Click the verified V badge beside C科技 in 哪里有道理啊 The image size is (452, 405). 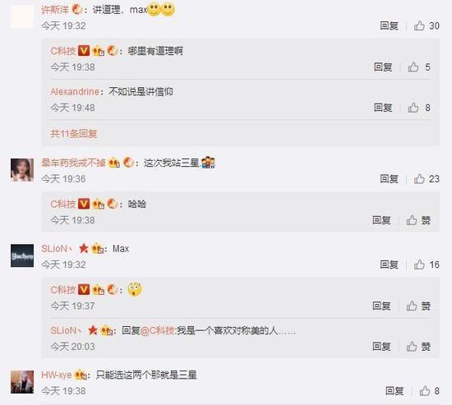tap(84, 51)
